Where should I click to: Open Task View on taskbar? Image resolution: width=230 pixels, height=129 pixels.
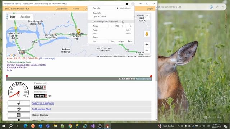[x=18, y=126]
